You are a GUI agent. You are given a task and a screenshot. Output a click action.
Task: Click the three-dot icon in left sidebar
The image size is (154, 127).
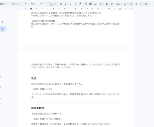(x=2, y=29)
